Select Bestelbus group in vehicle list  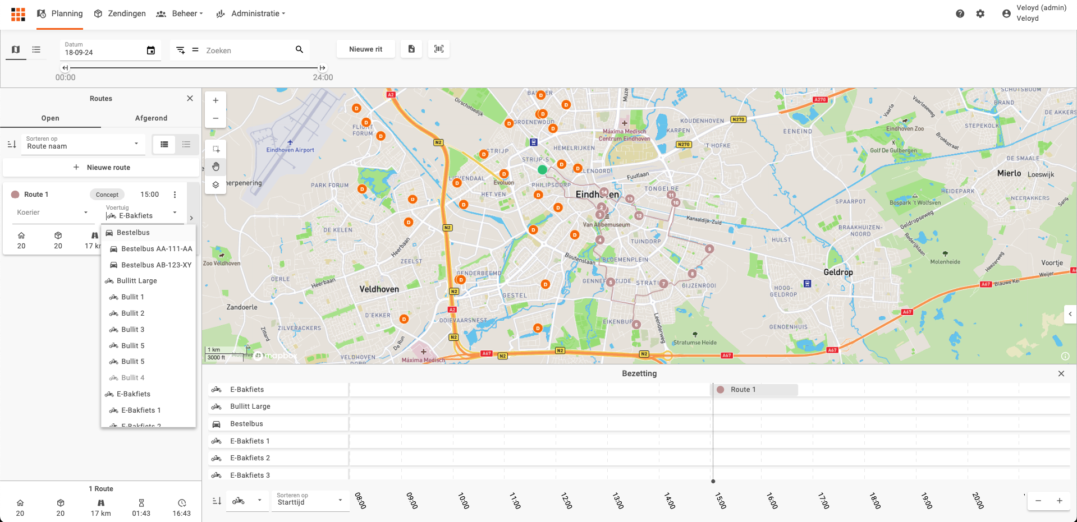pos(148,233)
